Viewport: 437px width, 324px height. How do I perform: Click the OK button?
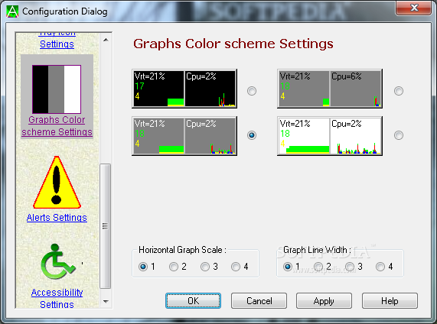[x=193, y=300]
